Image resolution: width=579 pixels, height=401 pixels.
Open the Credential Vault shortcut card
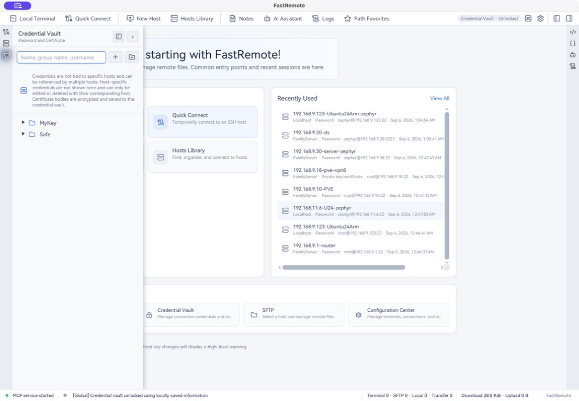pos(191,315)
